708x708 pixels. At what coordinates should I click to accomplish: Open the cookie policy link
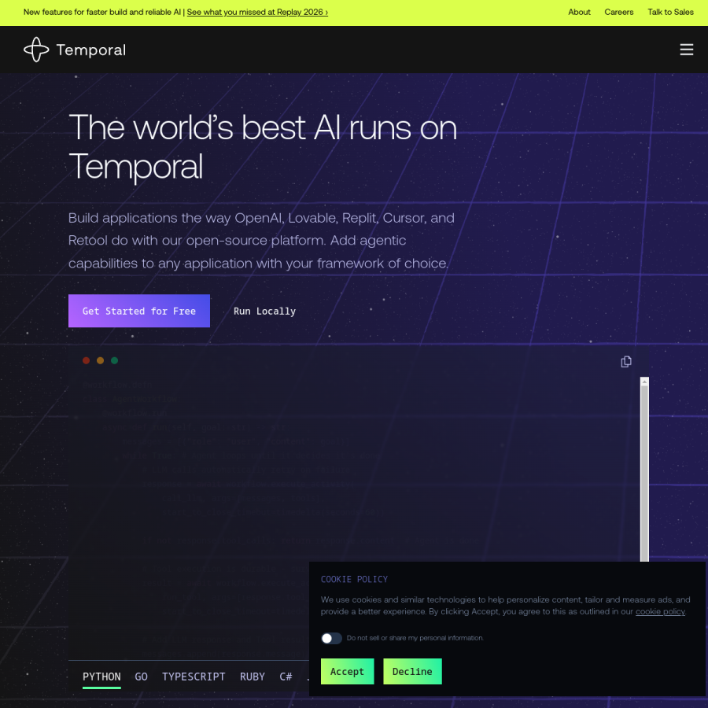pyautogui.click(x=660, y=612)
